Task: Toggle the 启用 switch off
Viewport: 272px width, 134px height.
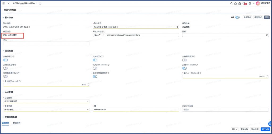Action: pos(237,17)
